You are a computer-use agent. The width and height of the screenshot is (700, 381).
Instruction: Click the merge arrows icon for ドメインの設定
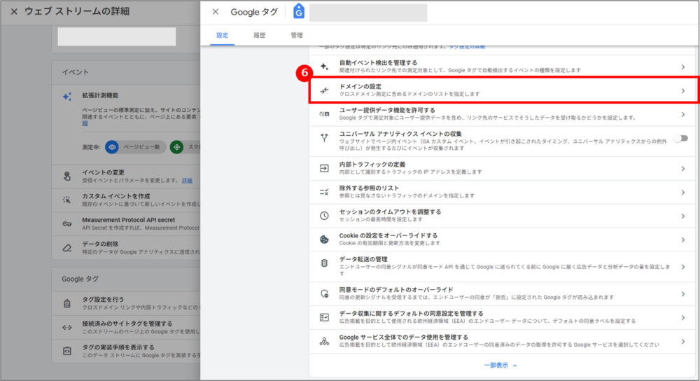[324, 90]
